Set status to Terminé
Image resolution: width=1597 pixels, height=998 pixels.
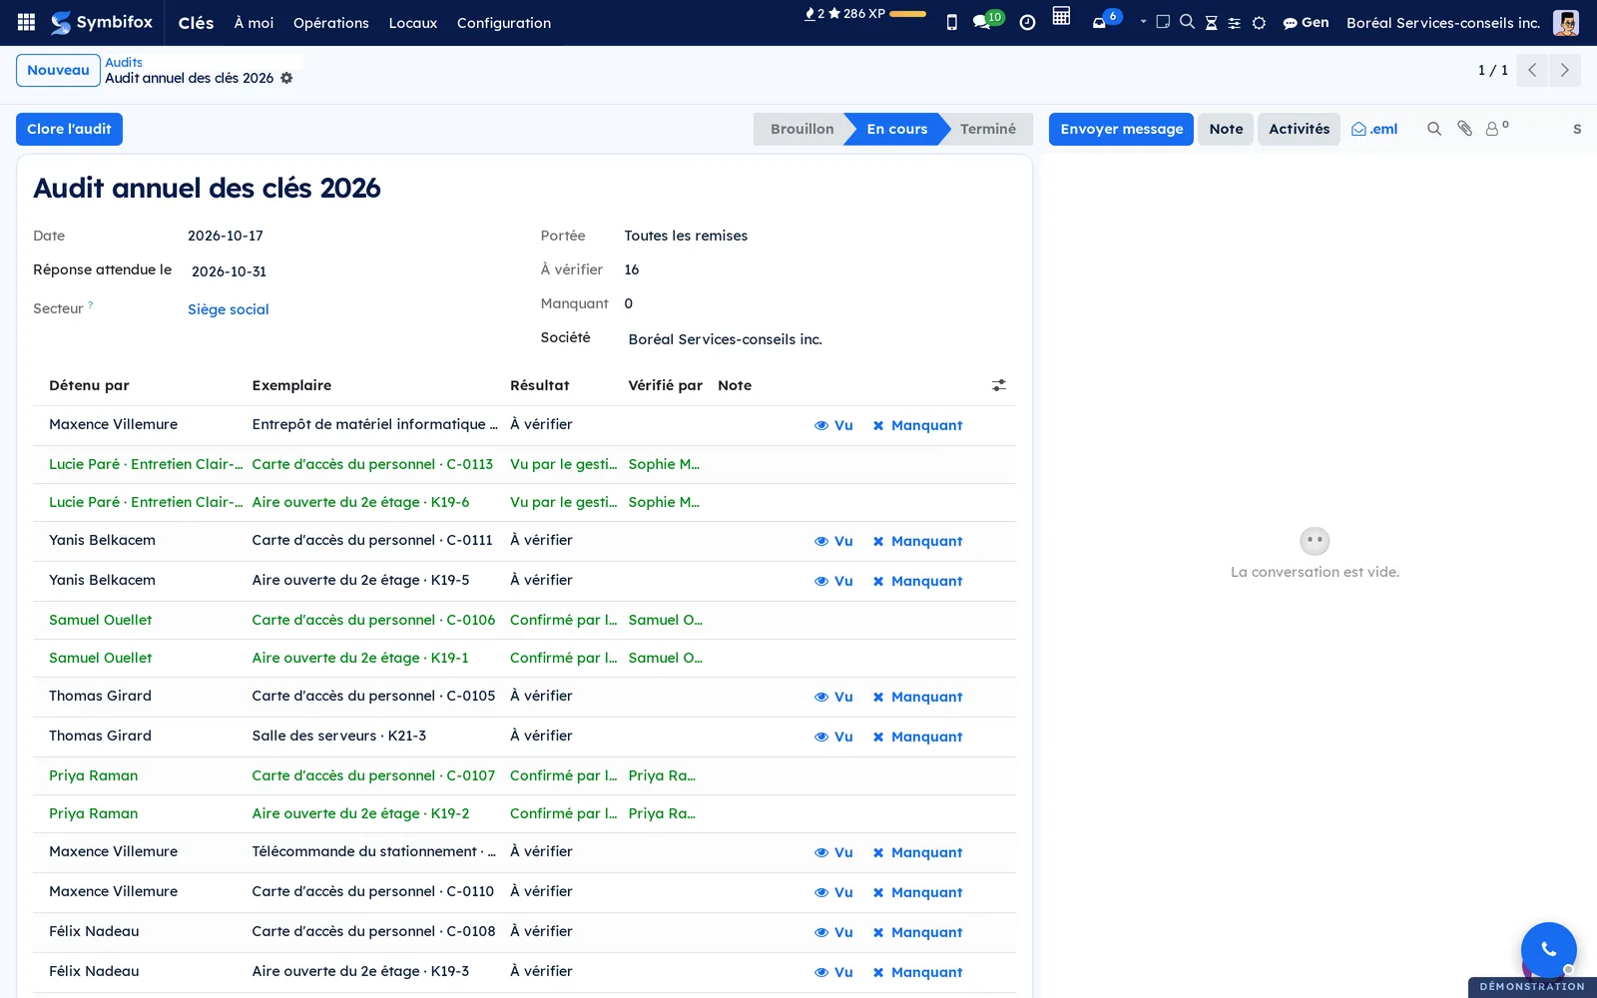click(987, 129)
